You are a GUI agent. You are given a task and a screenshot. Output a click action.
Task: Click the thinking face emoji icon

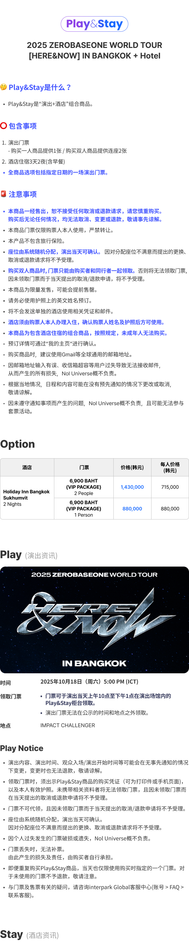coord(4,87)
